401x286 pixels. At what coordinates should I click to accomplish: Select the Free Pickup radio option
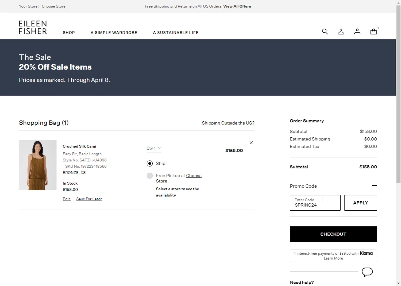pyautogui.click(x=150, y=176)
